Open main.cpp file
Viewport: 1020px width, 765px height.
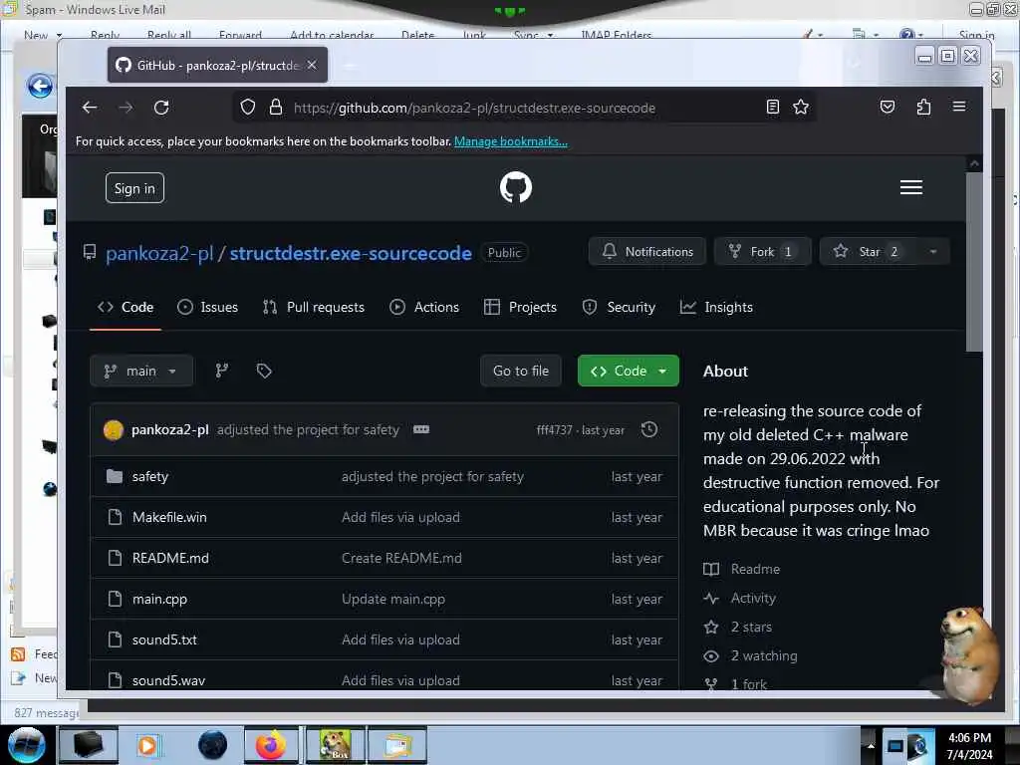tap(159, 599)
